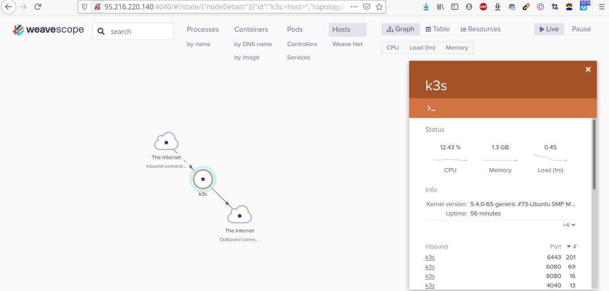
Task: Select the inbound Internet cloud node
Action: coord(166,141)
